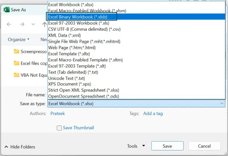Select Excel Binary Workbook (*.xlsb)
Image resolution: width=228 pixels, height=156 pixels.
(136, 17)
